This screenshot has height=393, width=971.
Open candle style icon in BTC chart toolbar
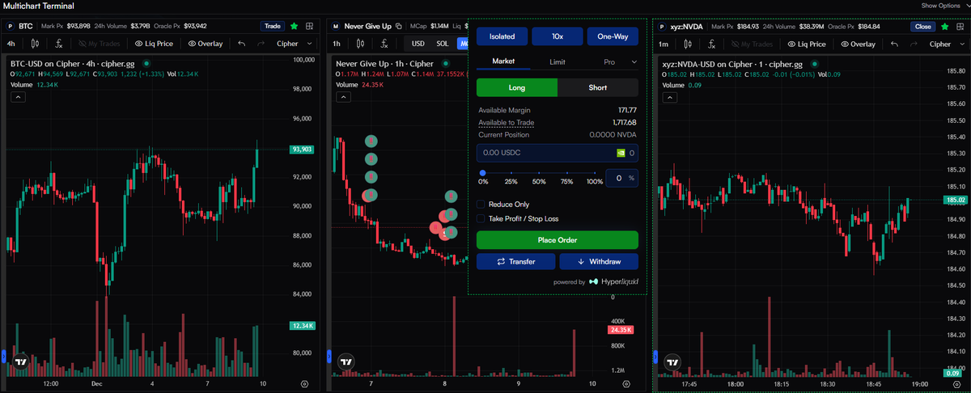click(35, 44)
